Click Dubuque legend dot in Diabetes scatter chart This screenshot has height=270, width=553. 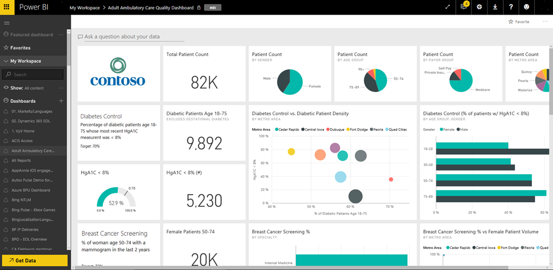tap(328, 129)
